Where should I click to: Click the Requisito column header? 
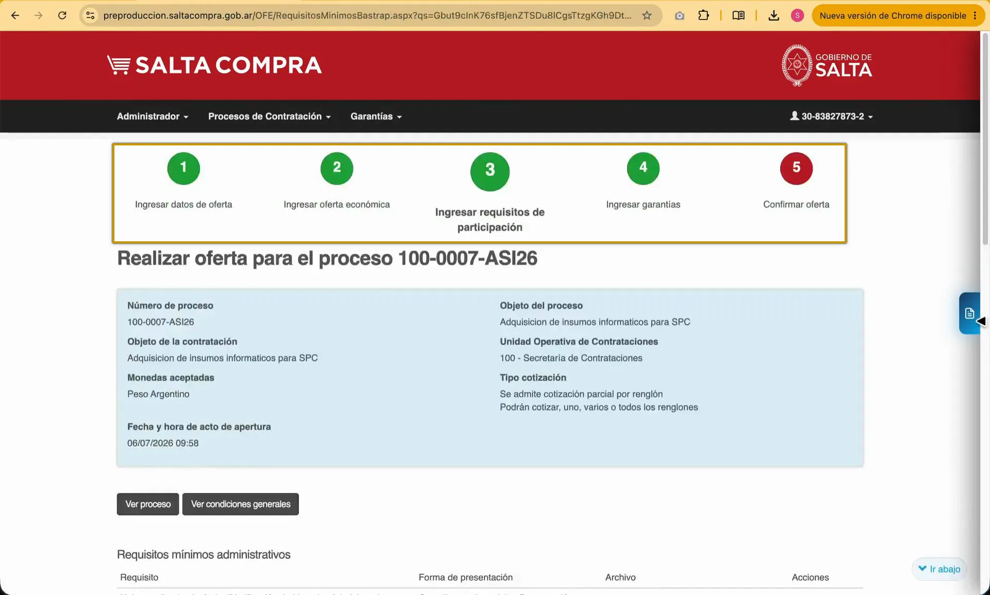point(139,577)
